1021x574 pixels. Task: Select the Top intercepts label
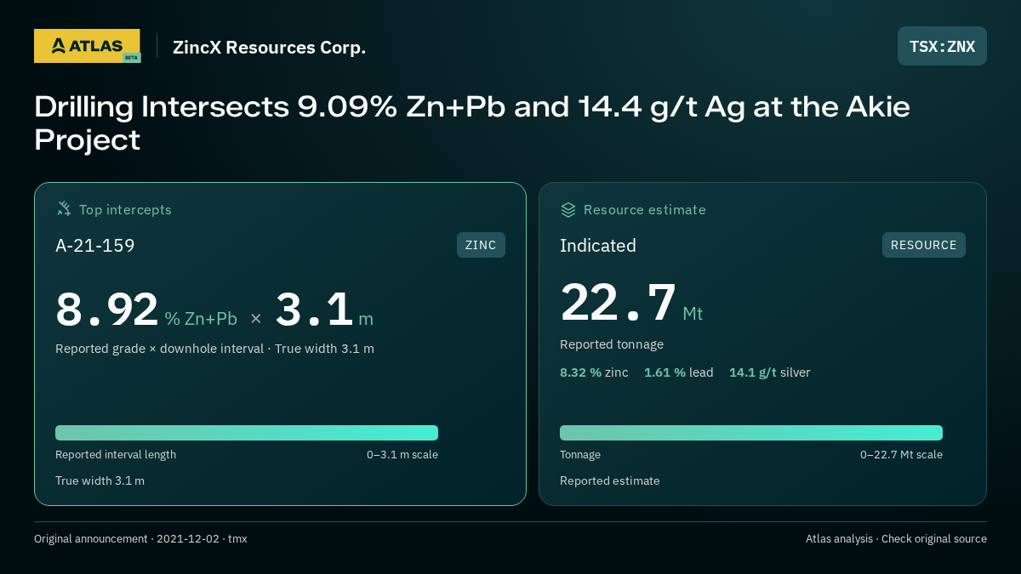[x=125, y=209]
